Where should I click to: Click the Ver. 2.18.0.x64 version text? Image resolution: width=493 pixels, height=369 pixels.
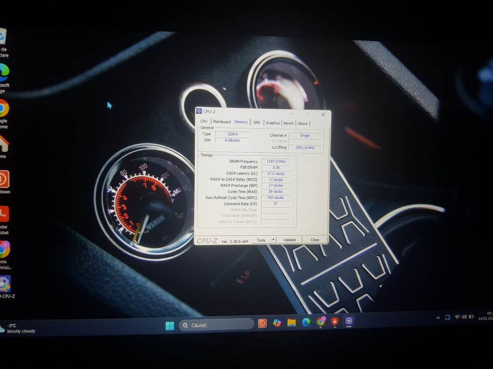pyautogui.click(x=235, y=241)
